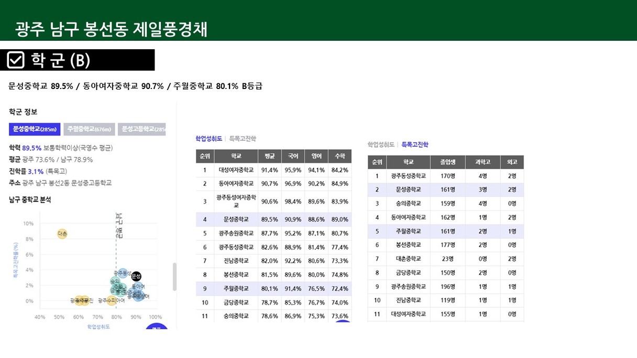The height and width of the screenshot is (358, 637).
Task: Click the 대촌 bubble in scatter chart
Action: point(62,234)
